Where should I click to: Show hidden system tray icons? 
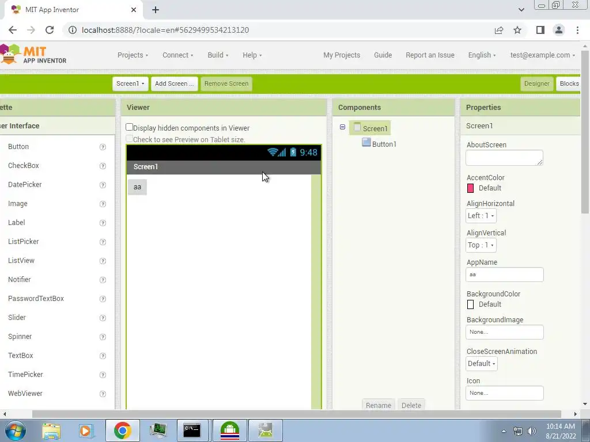(x=504, y=431)
